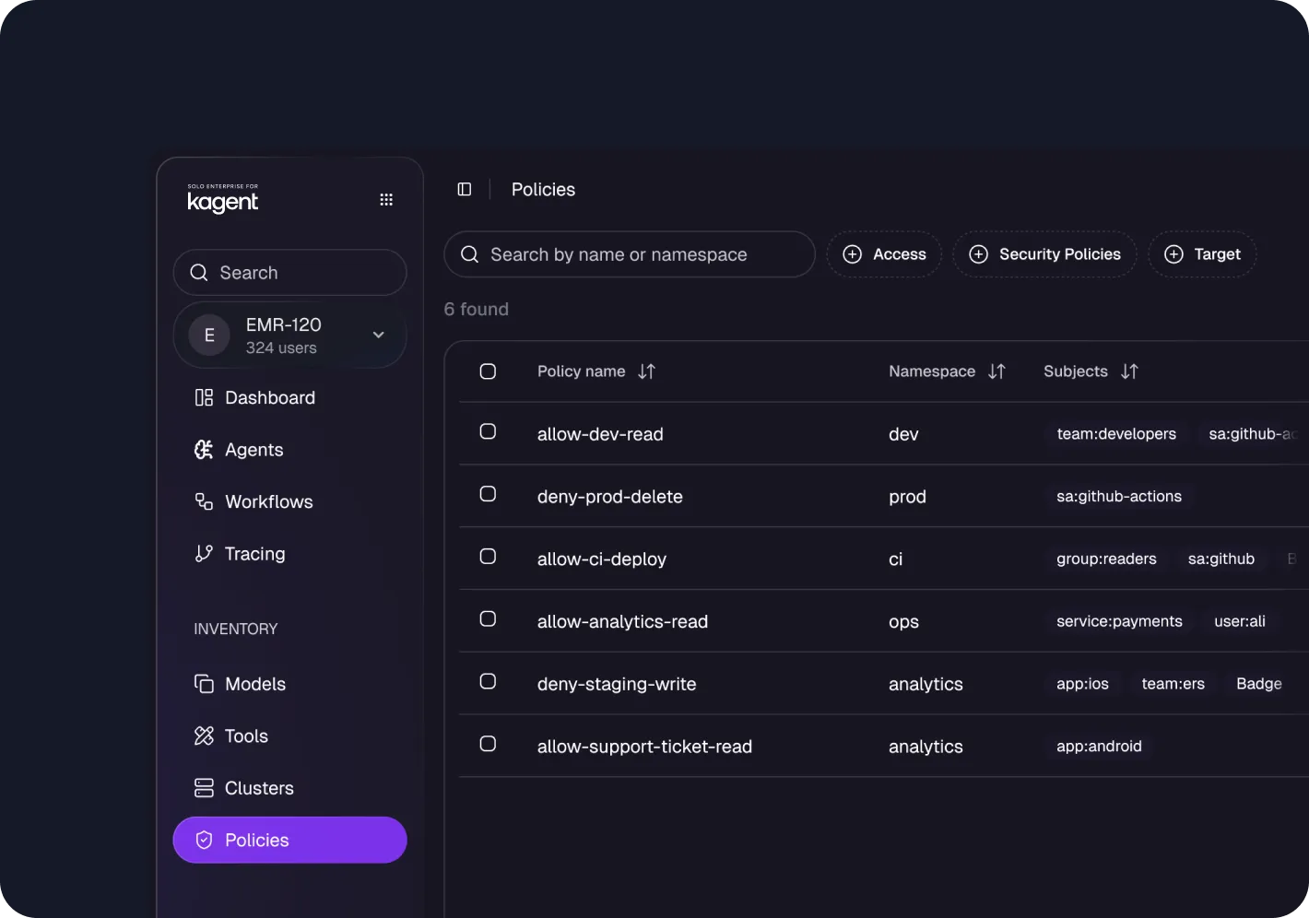Sort by Namespace arrows icon
This screenshot has height=918, width=1309.
996,371
